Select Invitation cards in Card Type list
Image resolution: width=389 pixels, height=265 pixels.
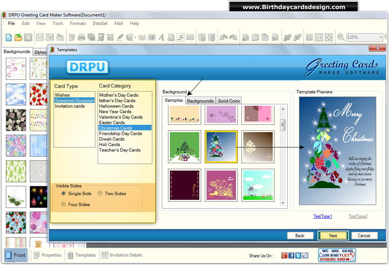70,106
